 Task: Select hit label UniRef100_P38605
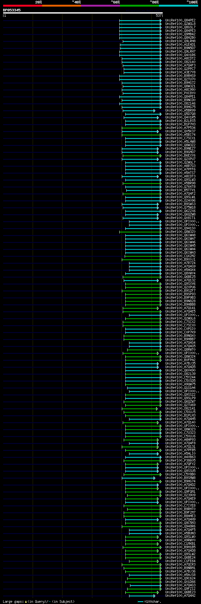coord(180,460)
